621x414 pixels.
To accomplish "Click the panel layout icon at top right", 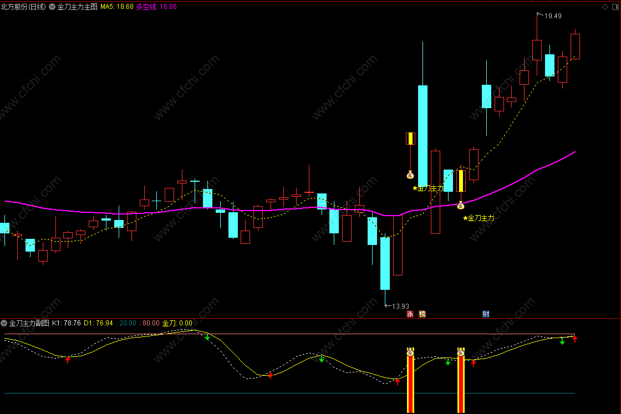I will [615, 7].
